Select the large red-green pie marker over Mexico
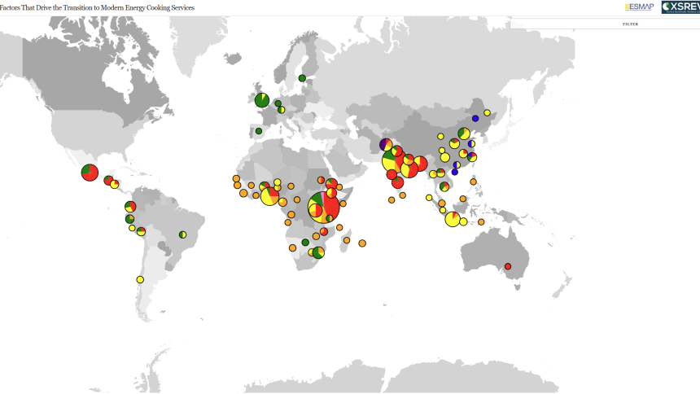The height and width of the screenshot is (394, 700). [90, 173]
